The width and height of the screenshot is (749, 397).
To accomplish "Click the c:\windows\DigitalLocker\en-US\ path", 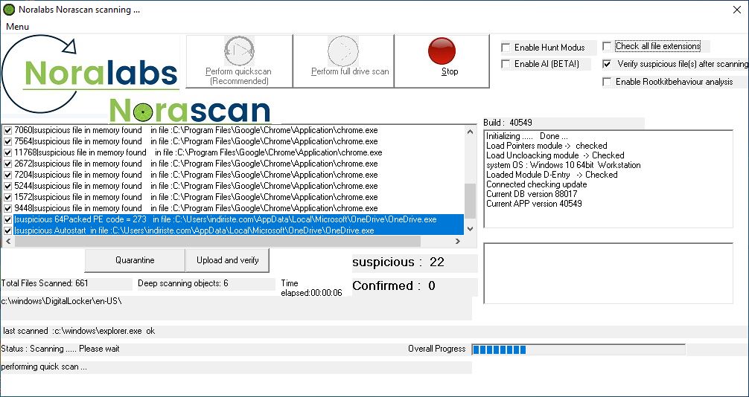I will tap(61, 302).
